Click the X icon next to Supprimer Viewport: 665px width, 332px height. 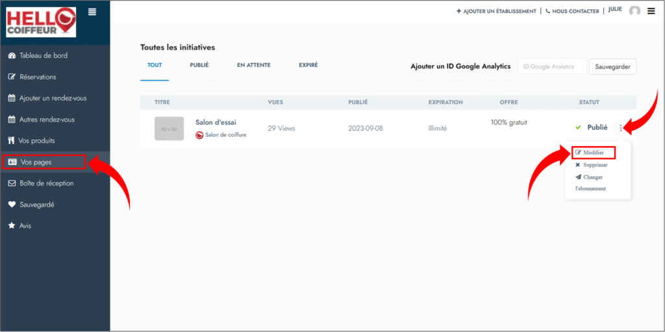click(x=577, y=165)
